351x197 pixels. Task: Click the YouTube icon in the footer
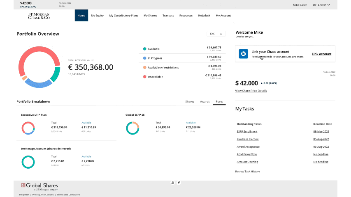click(172, 183)
